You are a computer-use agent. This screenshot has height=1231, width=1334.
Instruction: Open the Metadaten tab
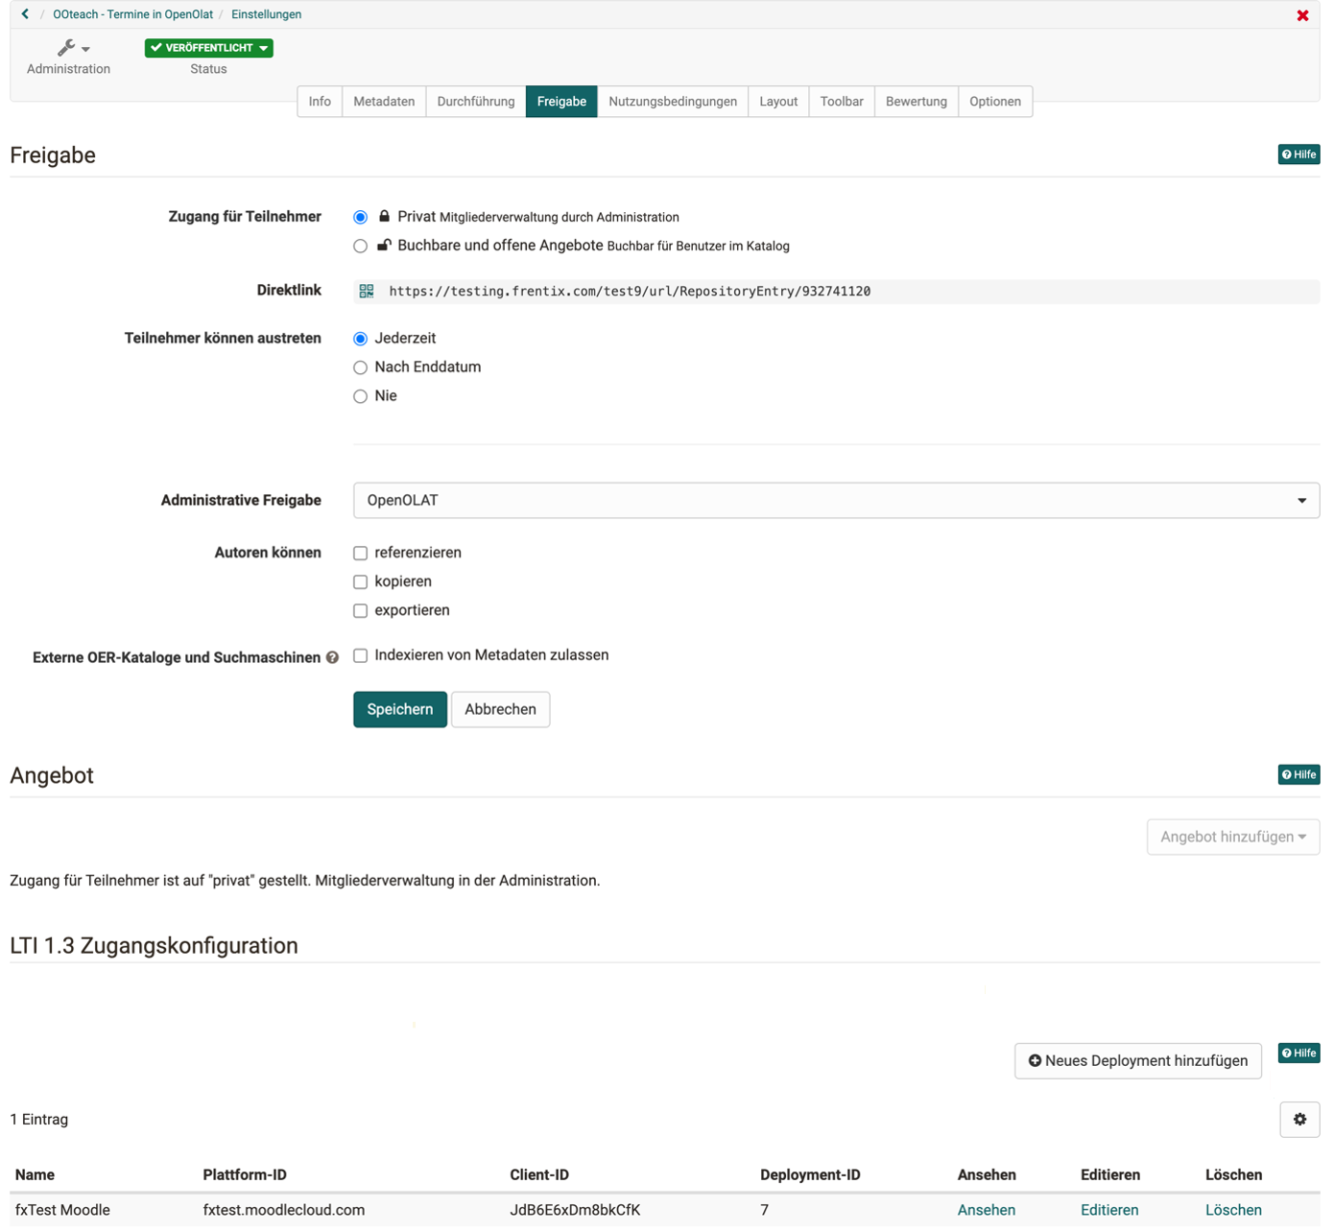point(384,102)
